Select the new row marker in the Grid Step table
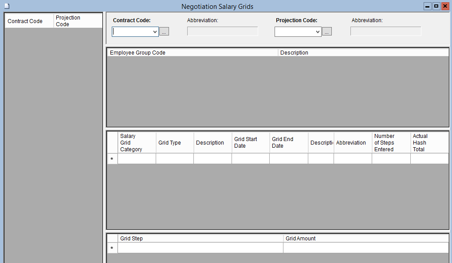Viewport: 452px width, 263px height. coord(112,248)
